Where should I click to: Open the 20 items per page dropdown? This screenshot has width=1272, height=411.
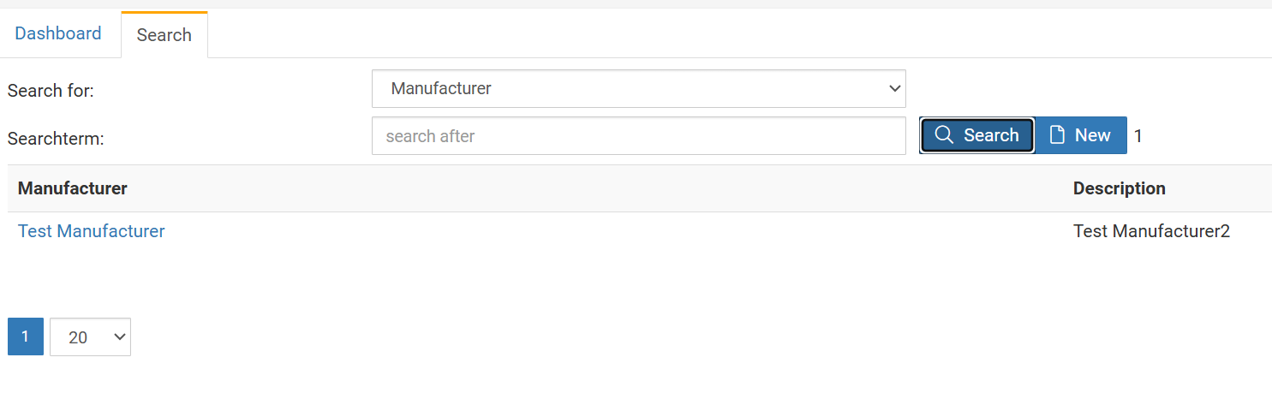click(89, 337)
